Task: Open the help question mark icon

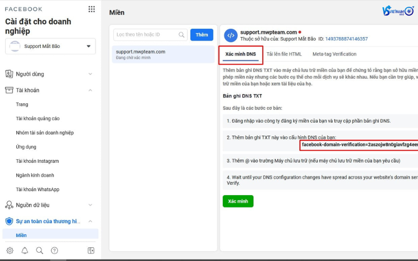Action: click(x=54, y=251)
